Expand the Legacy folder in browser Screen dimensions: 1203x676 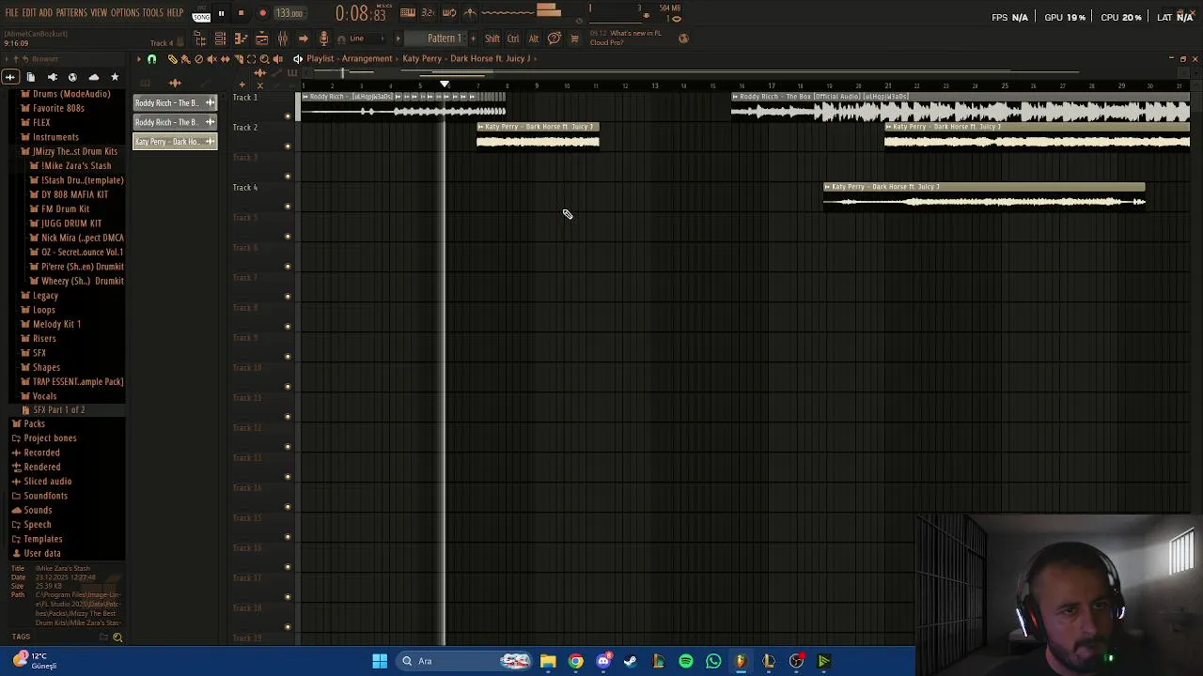[45, 295]
